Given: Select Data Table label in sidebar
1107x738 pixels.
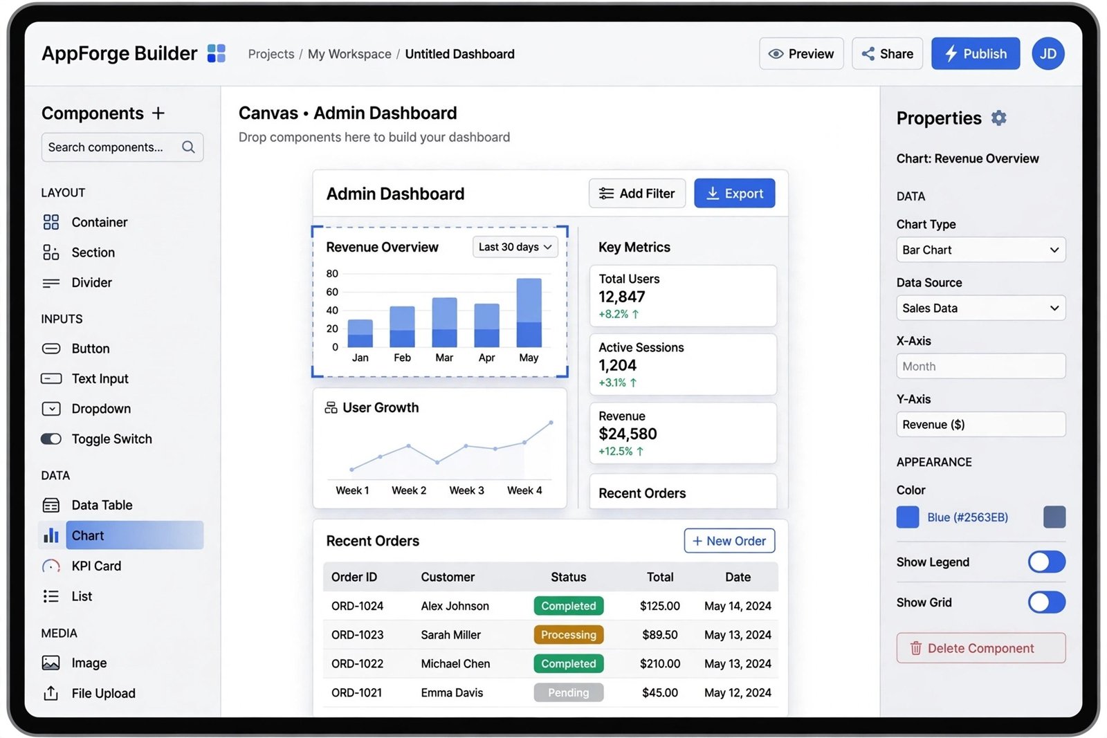Looking at the screenshot, I should point(102,505).
